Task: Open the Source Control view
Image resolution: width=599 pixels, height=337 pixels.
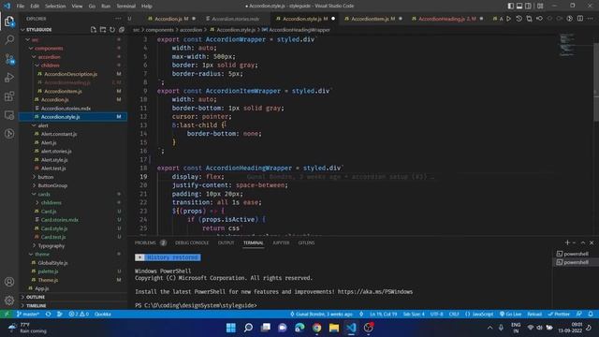Action: (x=9, y=59)
